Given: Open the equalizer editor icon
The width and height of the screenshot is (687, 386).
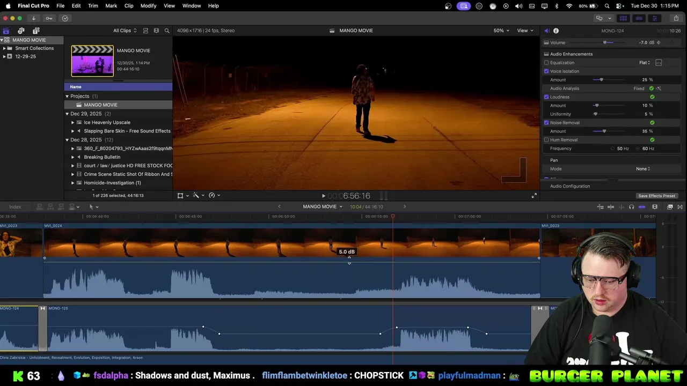Looking at the screenshot, I should [x=659, y=63].
